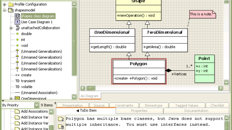Viewport: 232px width, 130px height.
Task: Click the last Unnamed Generalization arrow icon
Action: coord(17,69)
